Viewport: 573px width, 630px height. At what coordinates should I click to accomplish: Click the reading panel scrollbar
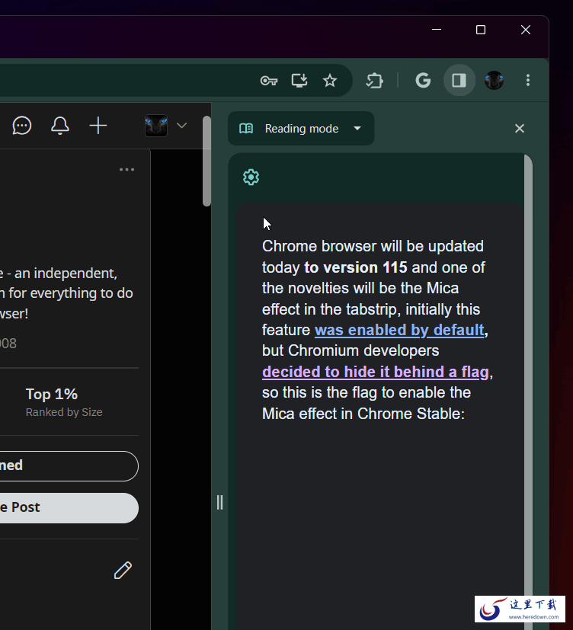click(x=528, y=392)
